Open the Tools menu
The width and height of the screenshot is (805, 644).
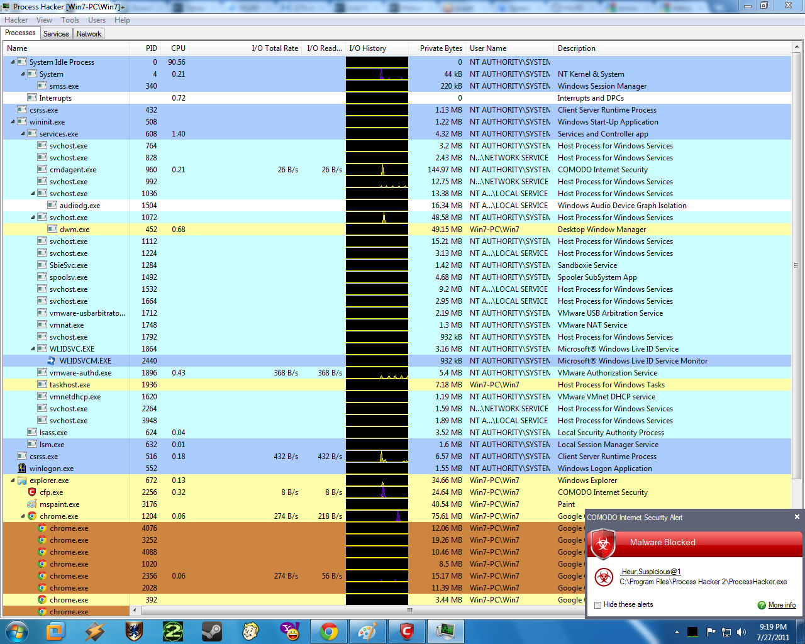point(70,20)
